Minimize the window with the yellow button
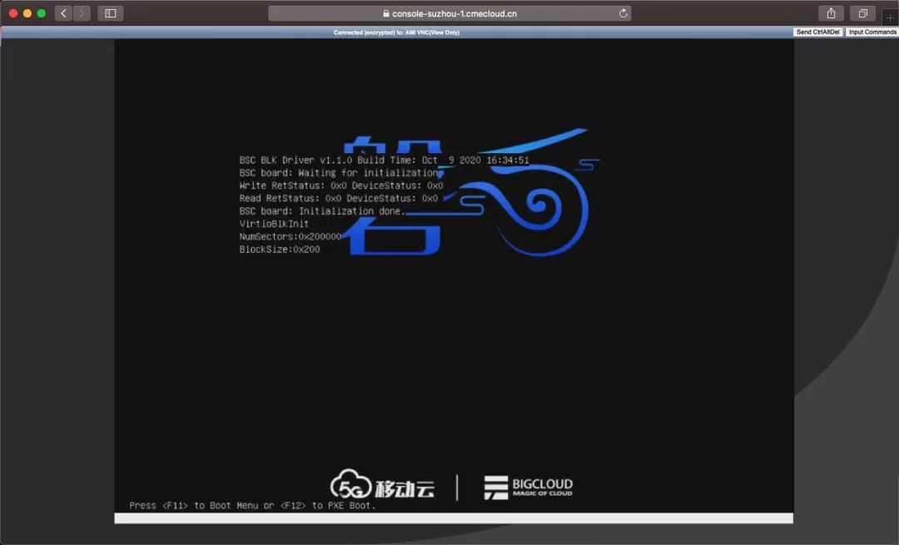 pyautogui.click(x=27, y=13)
